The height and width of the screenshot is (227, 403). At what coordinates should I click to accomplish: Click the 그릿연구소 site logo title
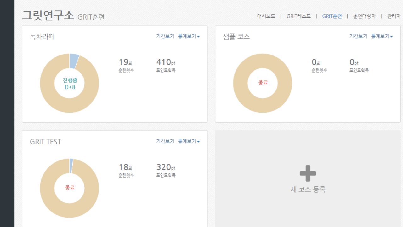point(48,15)
